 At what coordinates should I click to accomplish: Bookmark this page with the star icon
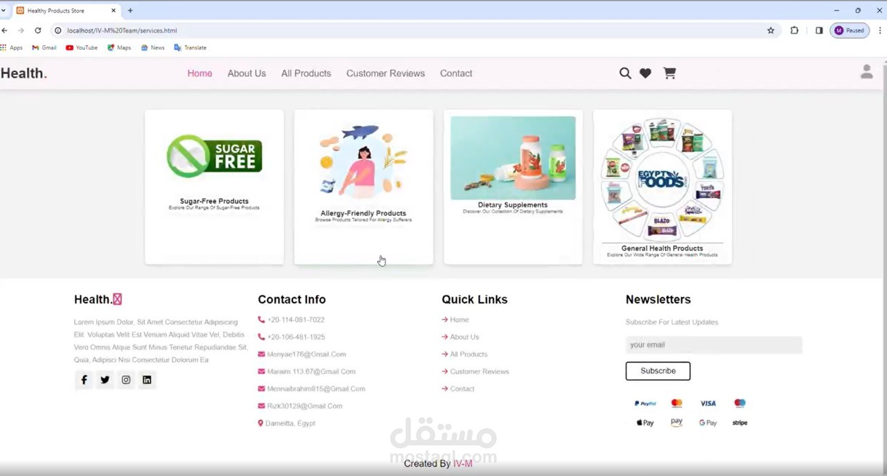click(771, 30)
